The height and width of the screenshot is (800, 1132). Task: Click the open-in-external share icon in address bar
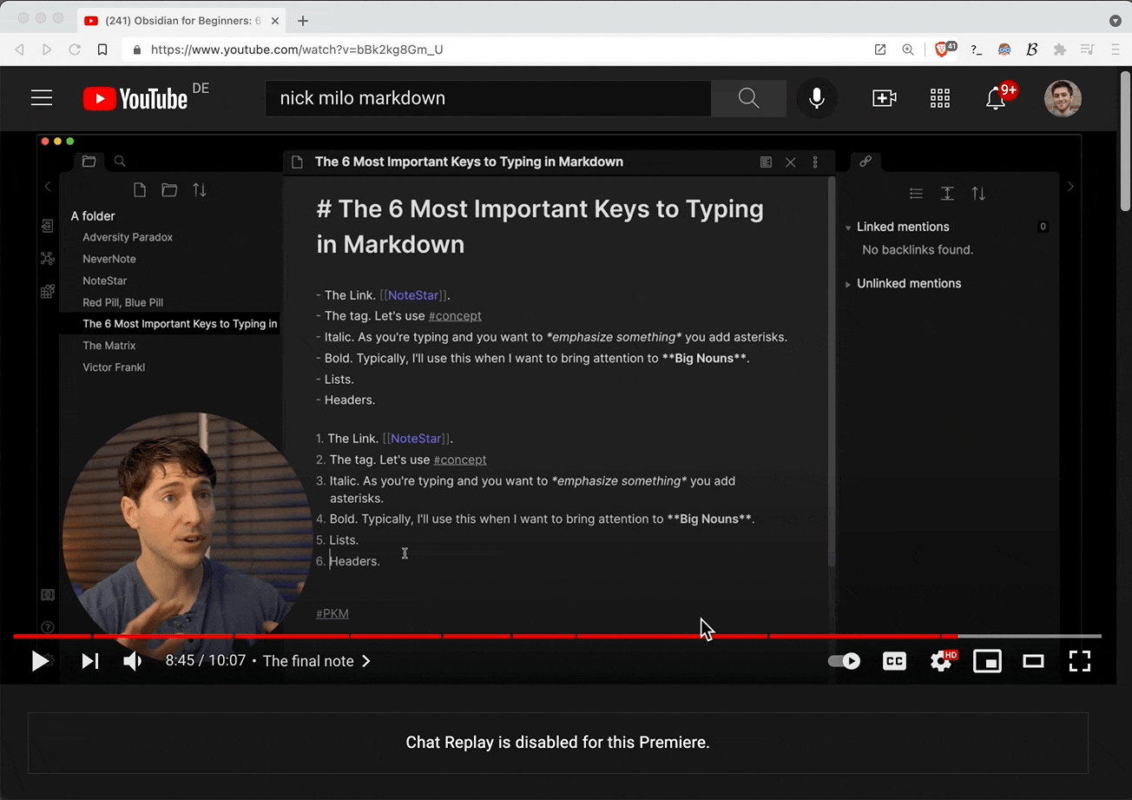tap(880, 50)
